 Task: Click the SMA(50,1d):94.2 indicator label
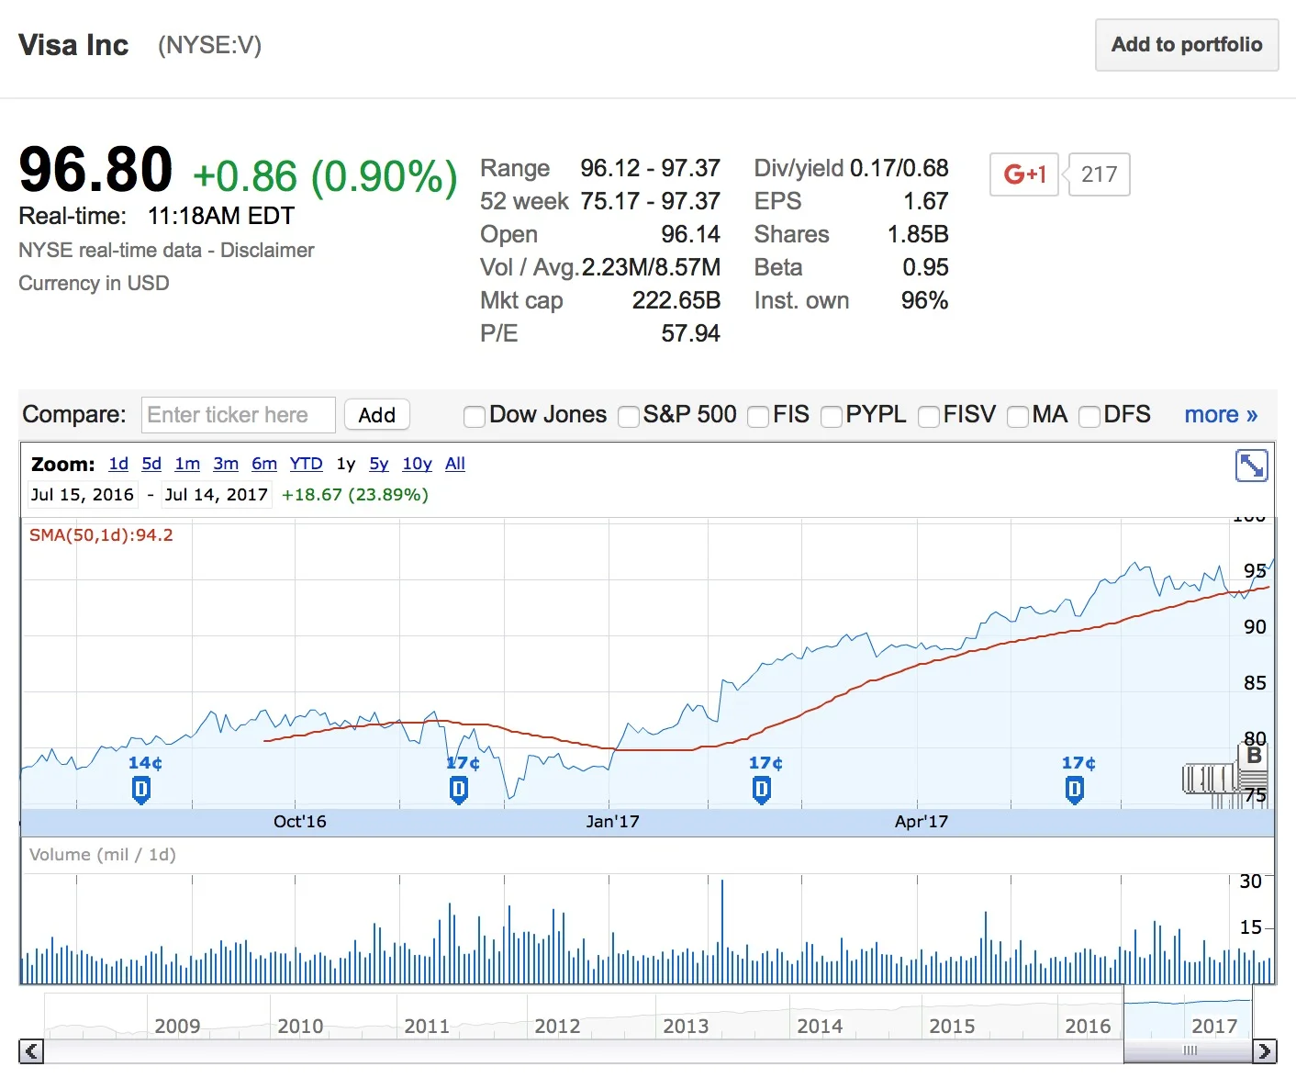tap(101, 535)
